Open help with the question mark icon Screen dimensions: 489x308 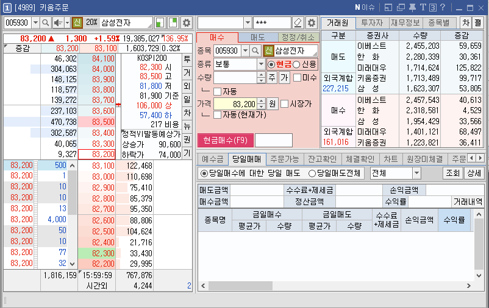443,7
